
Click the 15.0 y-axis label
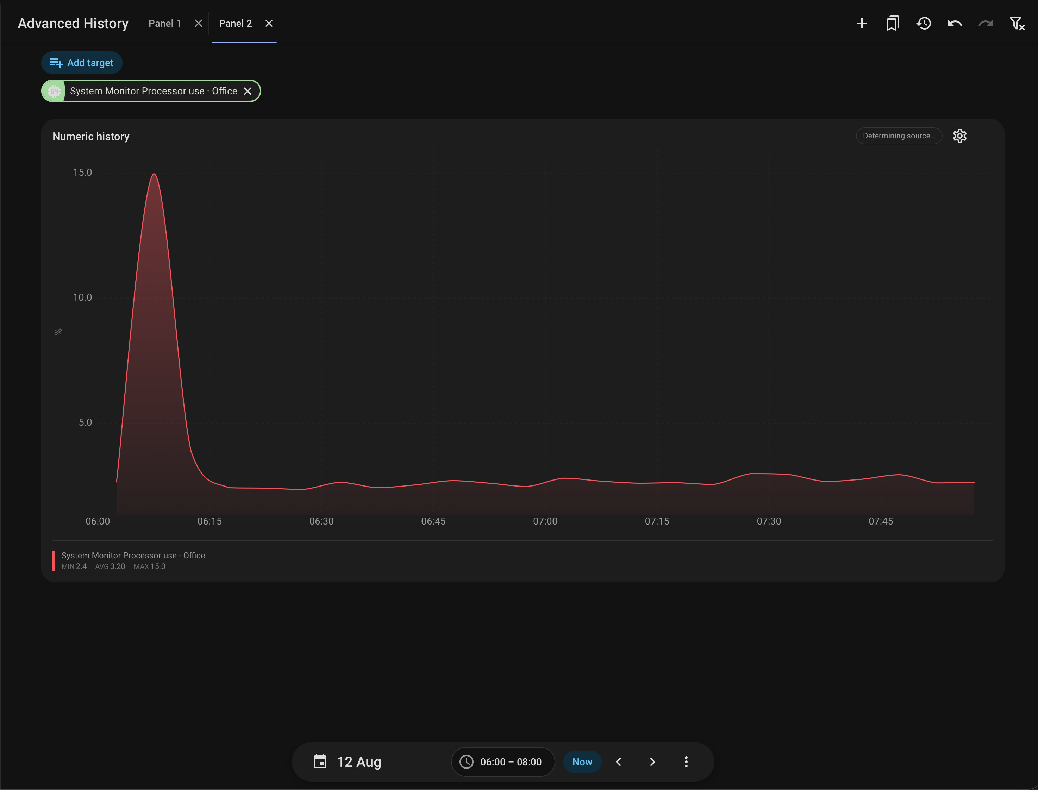(82, 173)
